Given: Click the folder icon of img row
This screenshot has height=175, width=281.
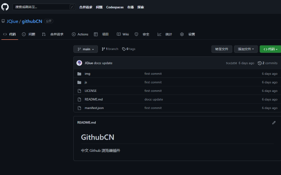Looking at the screenshot, I should point(79,74).
